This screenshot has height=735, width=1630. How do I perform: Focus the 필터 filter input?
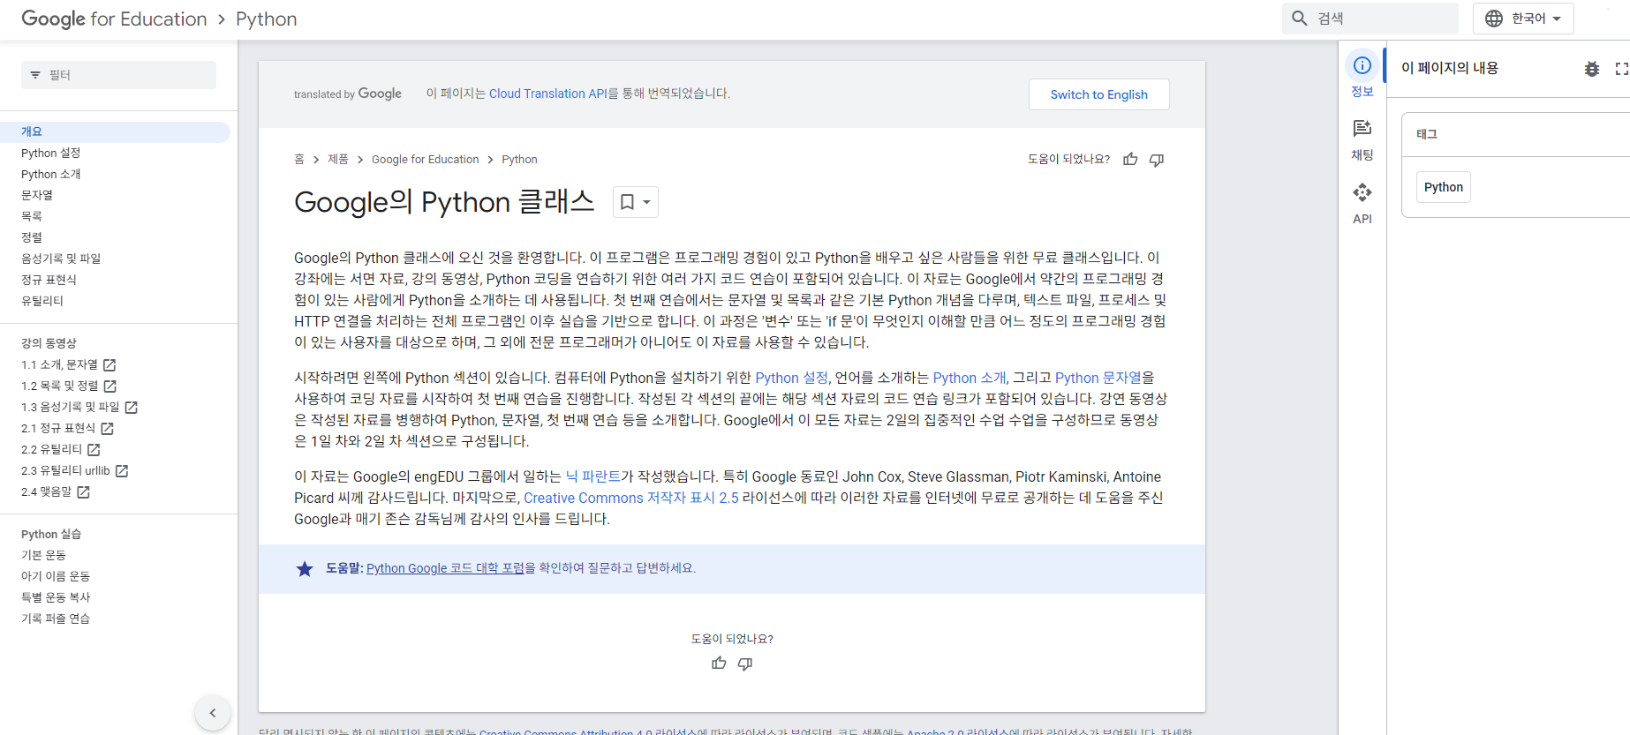click(x=118, y=75)
